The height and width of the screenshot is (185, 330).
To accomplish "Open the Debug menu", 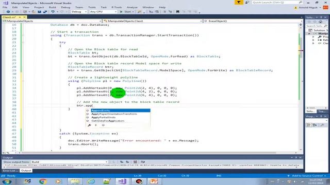I will [65, 7].
